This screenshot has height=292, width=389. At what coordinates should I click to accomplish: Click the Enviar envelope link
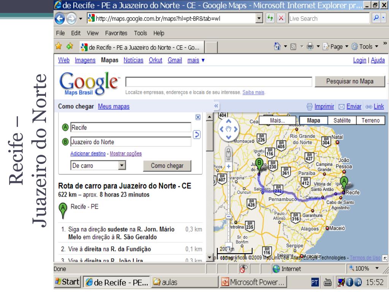pyautogui.click(x=350, y=106)
